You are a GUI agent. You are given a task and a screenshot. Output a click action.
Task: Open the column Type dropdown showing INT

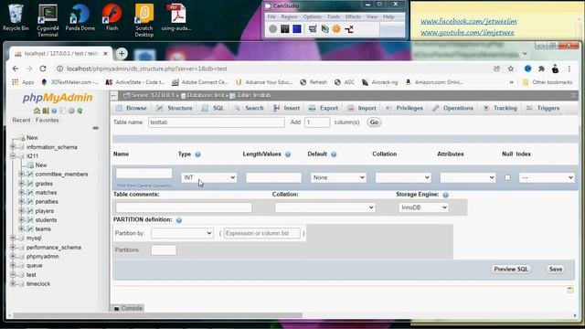(209, 177)
